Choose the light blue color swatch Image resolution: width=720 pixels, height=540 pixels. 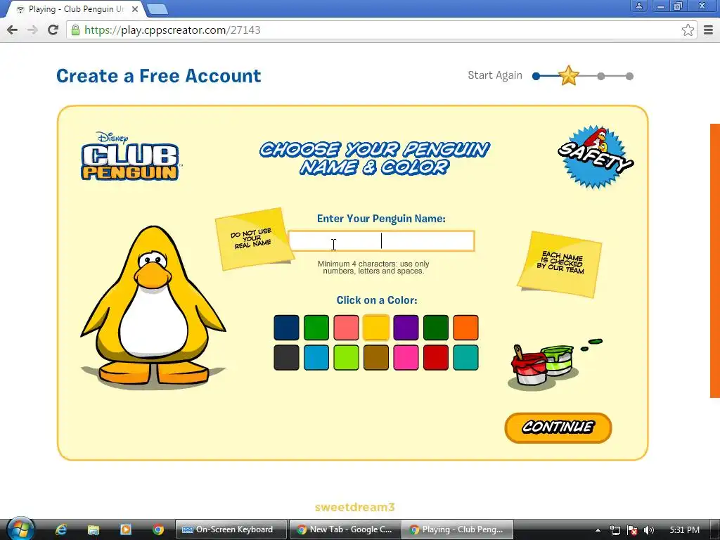point(316,357)
